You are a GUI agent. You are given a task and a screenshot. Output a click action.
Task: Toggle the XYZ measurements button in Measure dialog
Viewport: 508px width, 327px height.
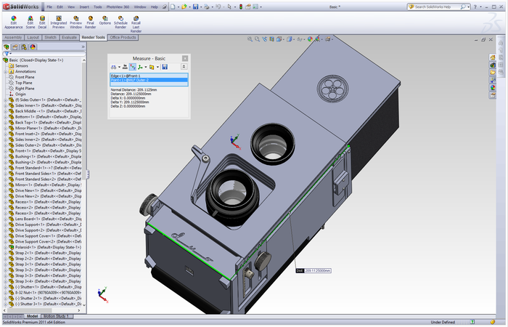point(133,67)
